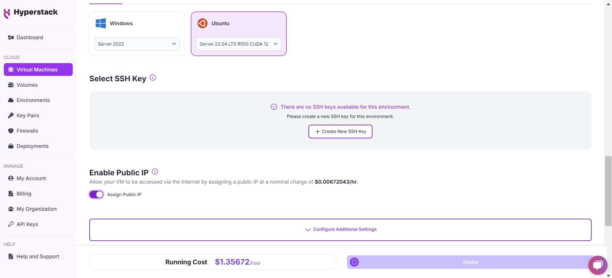Screen dimensions: 612x278
Task: Open the chat support bubble
Action: (598, 265)
